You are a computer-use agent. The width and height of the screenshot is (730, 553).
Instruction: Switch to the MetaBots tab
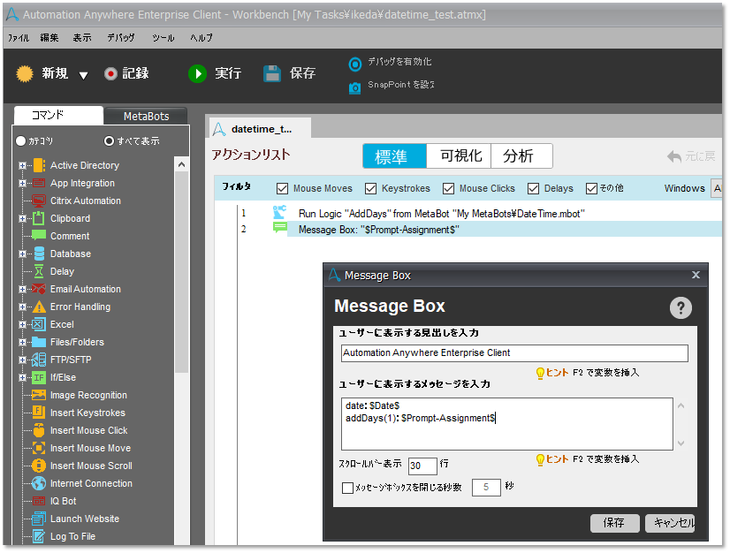pyautogui.click(x=146, y=116)
